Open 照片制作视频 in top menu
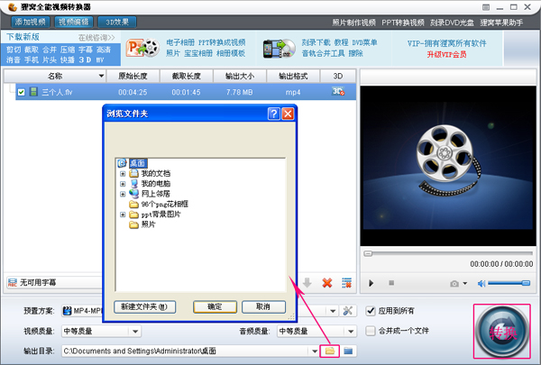The height and width of the screenshot is (365, 541). pos(354,23)
